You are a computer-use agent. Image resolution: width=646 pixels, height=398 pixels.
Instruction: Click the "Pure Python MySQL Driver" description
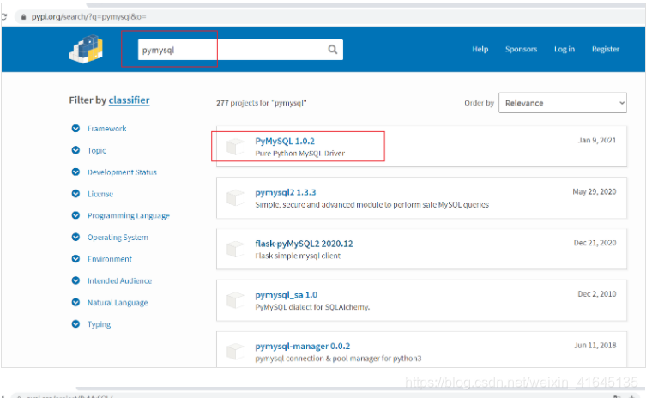[300, 154]
